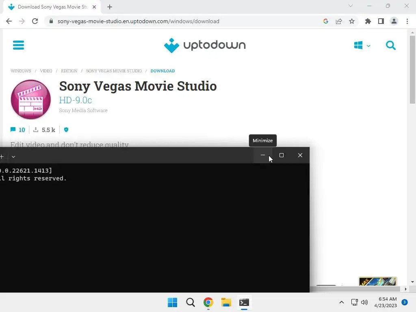Expand the Windows platform selector dropdown
This screenshot has width=416, height=312.
click(x=362, y=45)
